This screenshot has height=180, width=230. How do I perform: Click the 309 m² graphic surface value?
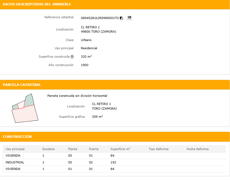click(x=97, y=117)
